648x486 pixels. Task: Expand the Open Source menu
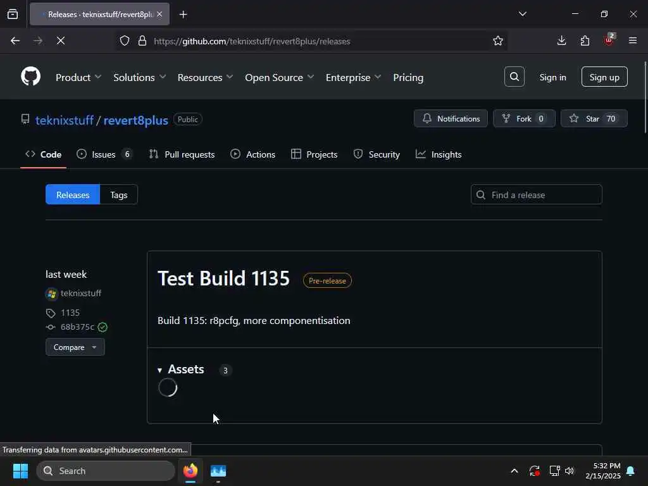(x=279, y=77)
